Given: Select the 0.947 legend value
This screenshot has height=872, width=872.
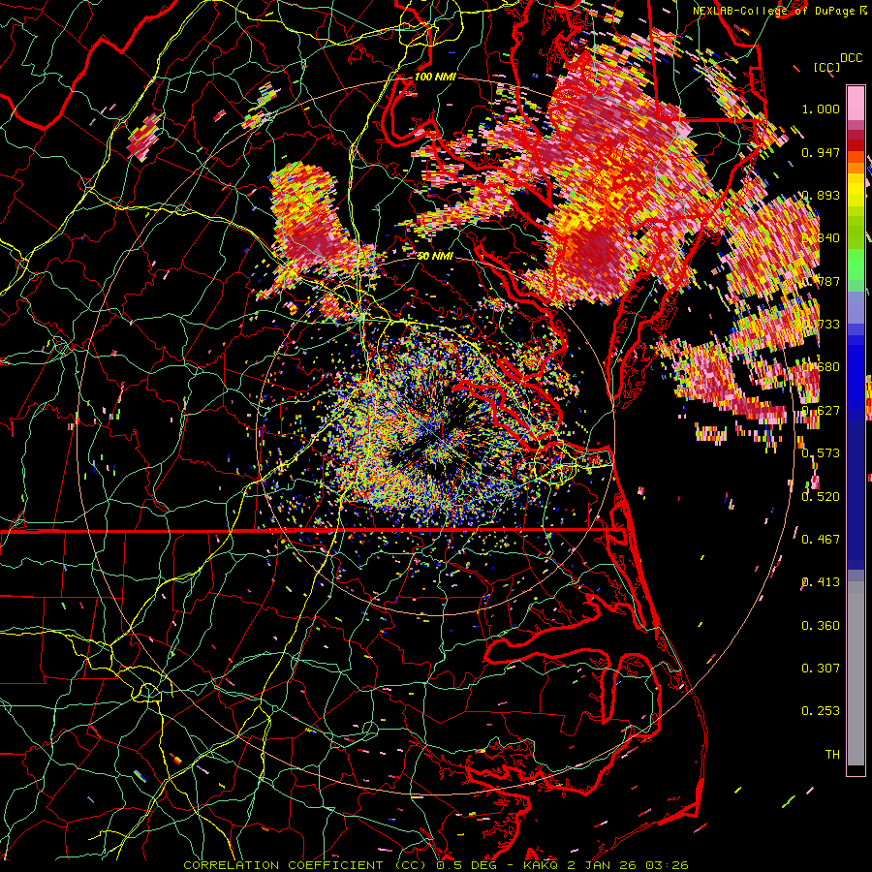Looking at the screenshot, I should pos(821,152).
